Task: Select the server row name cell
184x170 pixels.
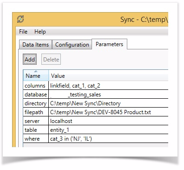Action: click(x=36, y=121)
